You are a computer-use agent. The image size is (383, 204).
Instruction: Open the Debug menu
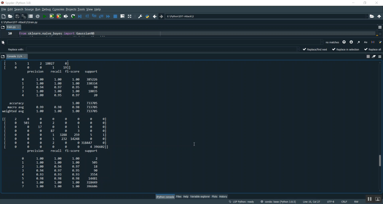coord(46,9)
